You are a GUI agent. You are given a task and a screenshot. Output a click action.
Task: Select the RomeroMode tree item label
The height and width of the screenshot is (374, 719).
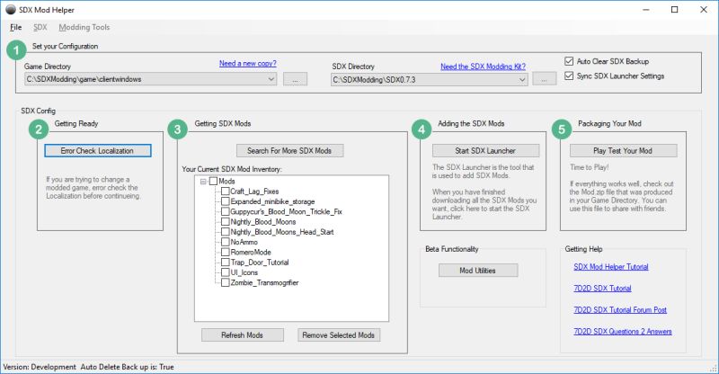pos(251,252)
